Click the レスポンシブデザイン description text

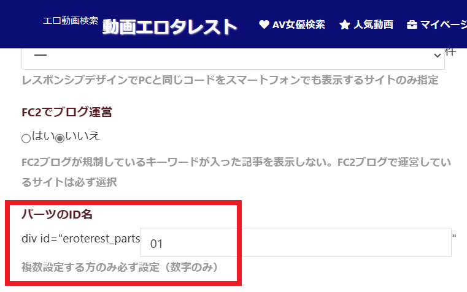(229, 81)
